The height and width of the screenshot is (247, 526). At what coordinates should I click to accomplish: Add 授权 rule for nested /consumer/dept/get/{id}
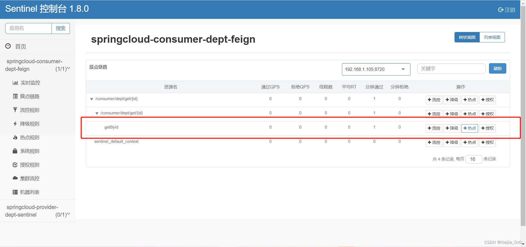(487, 114)
